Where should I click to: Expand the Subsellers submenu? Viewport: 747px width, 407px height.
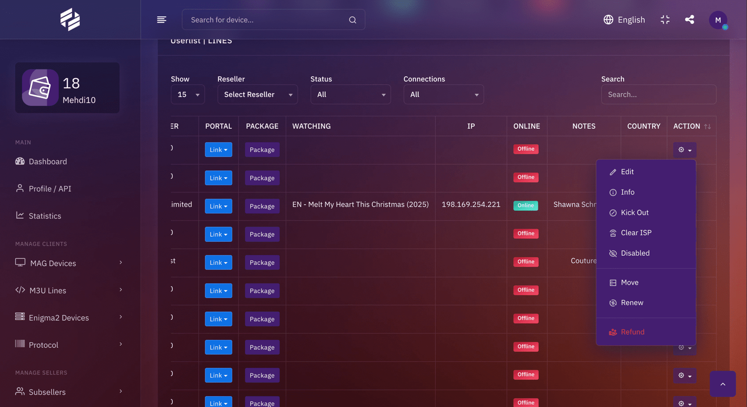tap(121, 391)
